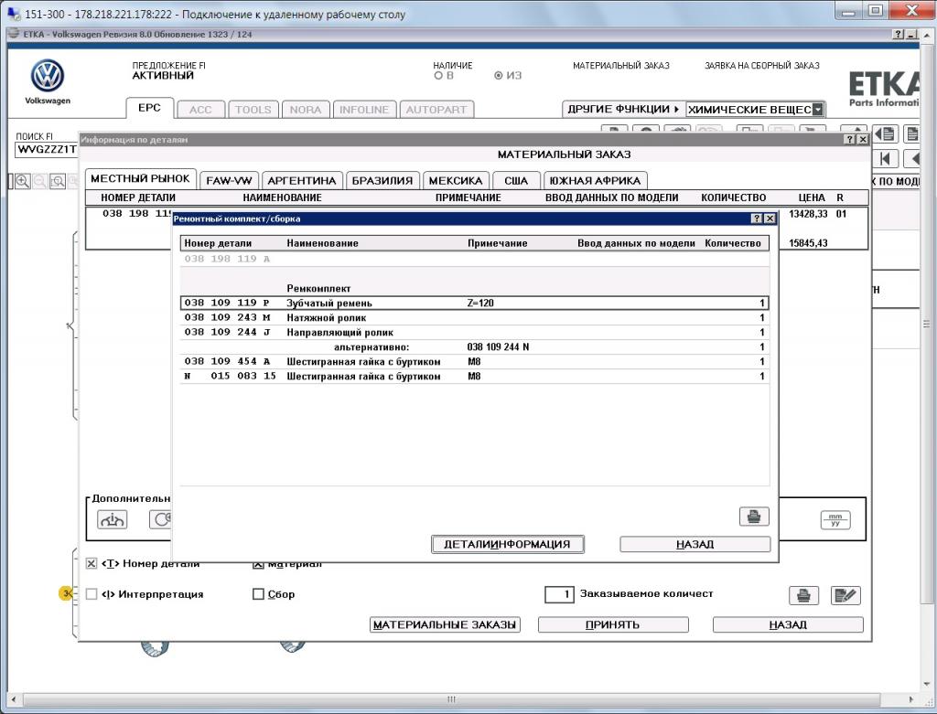937x714 pixels.
Task: Click the previous page document icon
Action: coord(886,133)
